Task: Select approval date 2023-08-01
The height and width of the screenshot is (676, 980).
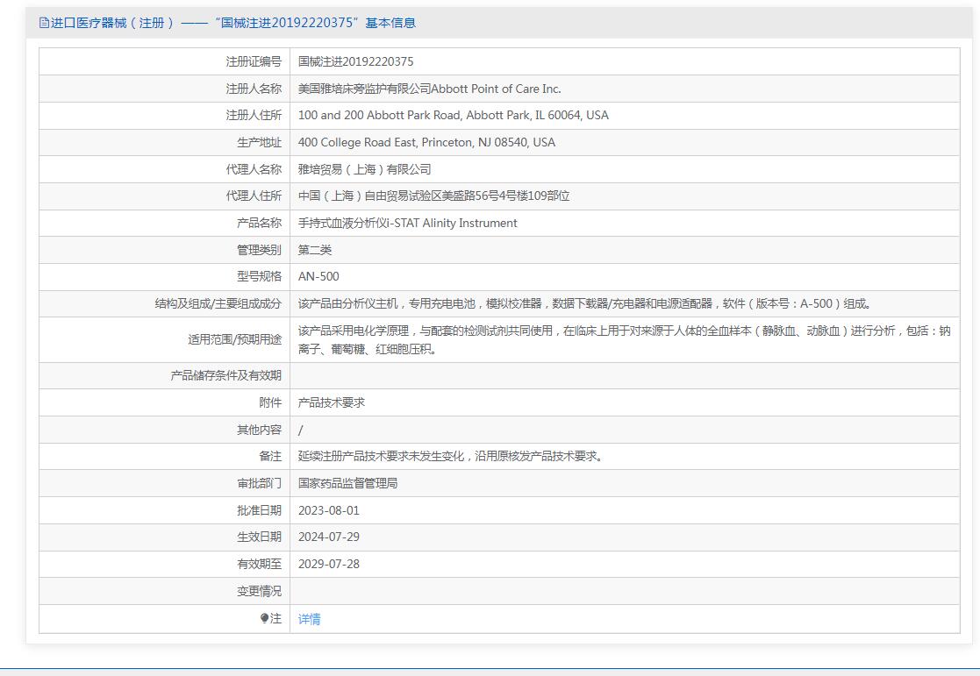Action: pyautogui.click(x=329, y=510)
